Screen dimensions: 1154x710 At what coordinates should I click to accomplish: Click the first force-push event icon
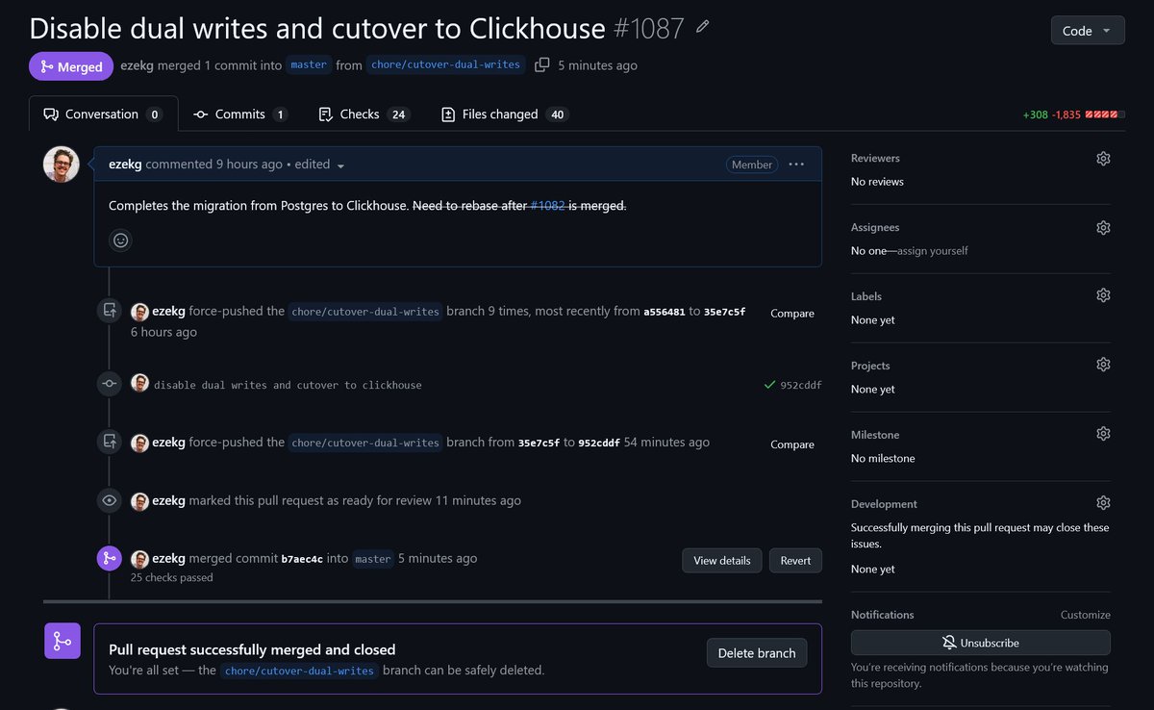pyautogui.click(x=110, y=311)
